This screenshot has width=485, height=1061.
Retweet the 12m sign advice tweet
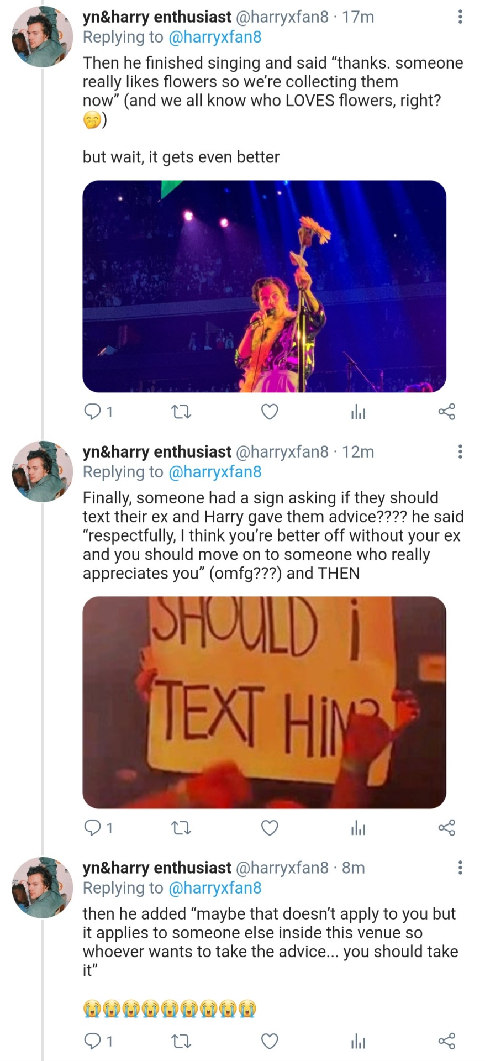pos(181,828)
